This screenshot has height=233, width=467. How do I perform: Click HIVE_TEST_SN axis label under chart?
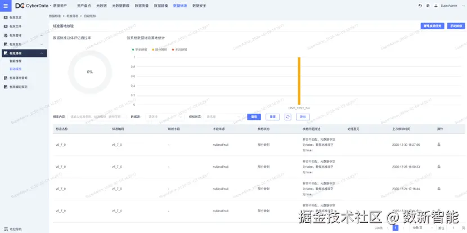(x=299, y=108)
